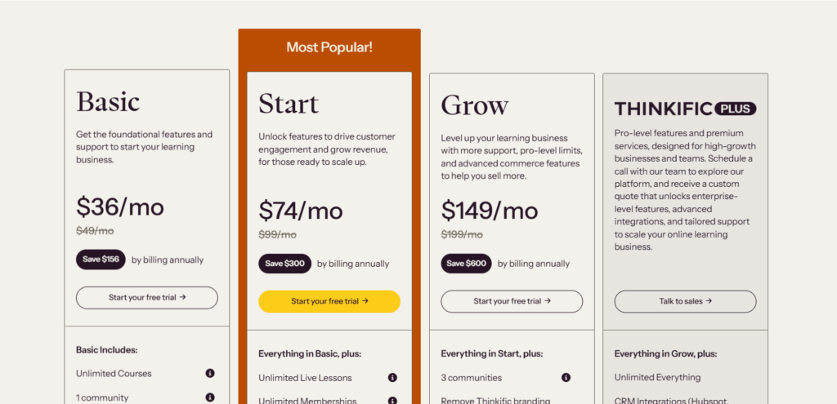Click the Unlimited Everything feature text

pos(657,378)
